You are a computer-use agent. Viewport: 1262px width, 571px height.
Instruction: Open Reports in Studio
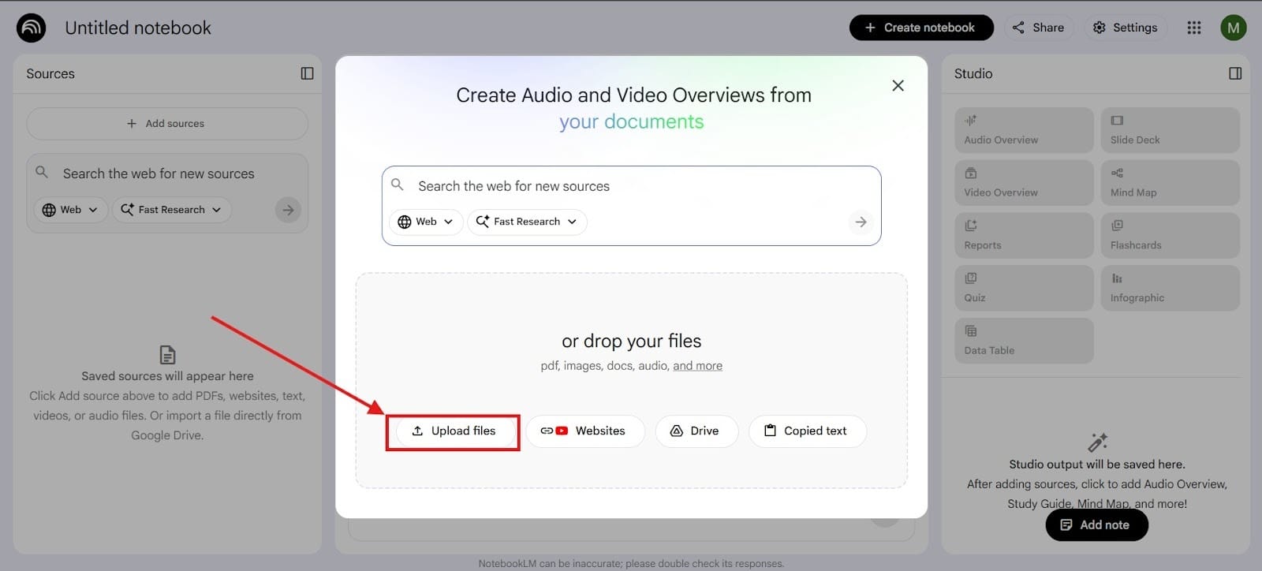tap(1024, 236)
